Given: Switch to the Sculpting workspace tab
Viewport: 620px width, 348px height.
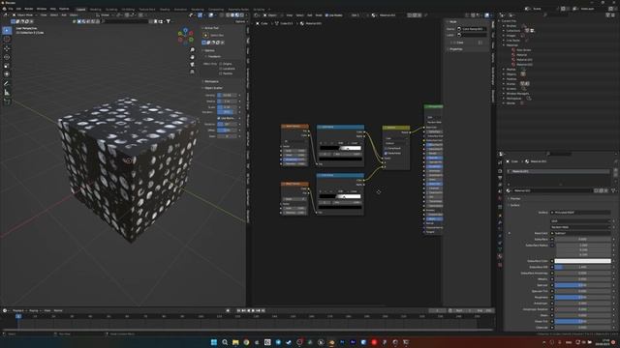Looking at the screenshot, I should coord(111,9).
